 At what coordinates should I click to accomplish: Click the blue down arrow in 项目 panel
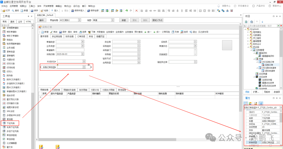click(262, 22)
